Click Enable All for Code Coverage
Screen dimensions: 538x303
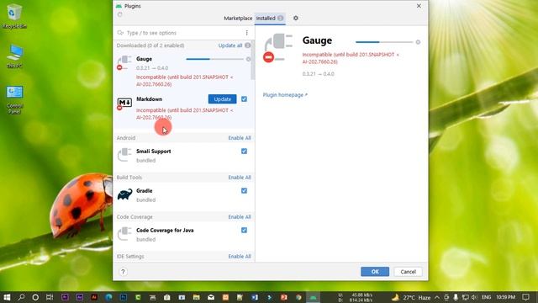pos(240,217)
